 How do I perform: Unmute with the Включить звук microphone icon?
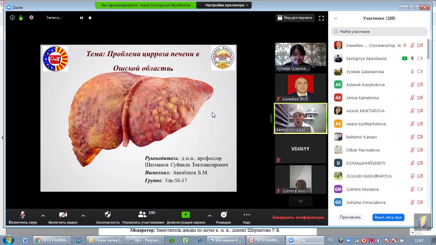point(23,215)
